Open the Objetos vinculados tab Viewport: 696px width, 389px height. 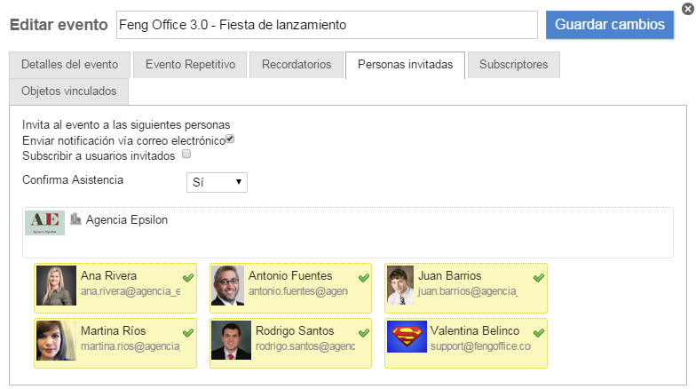point(69,91)
